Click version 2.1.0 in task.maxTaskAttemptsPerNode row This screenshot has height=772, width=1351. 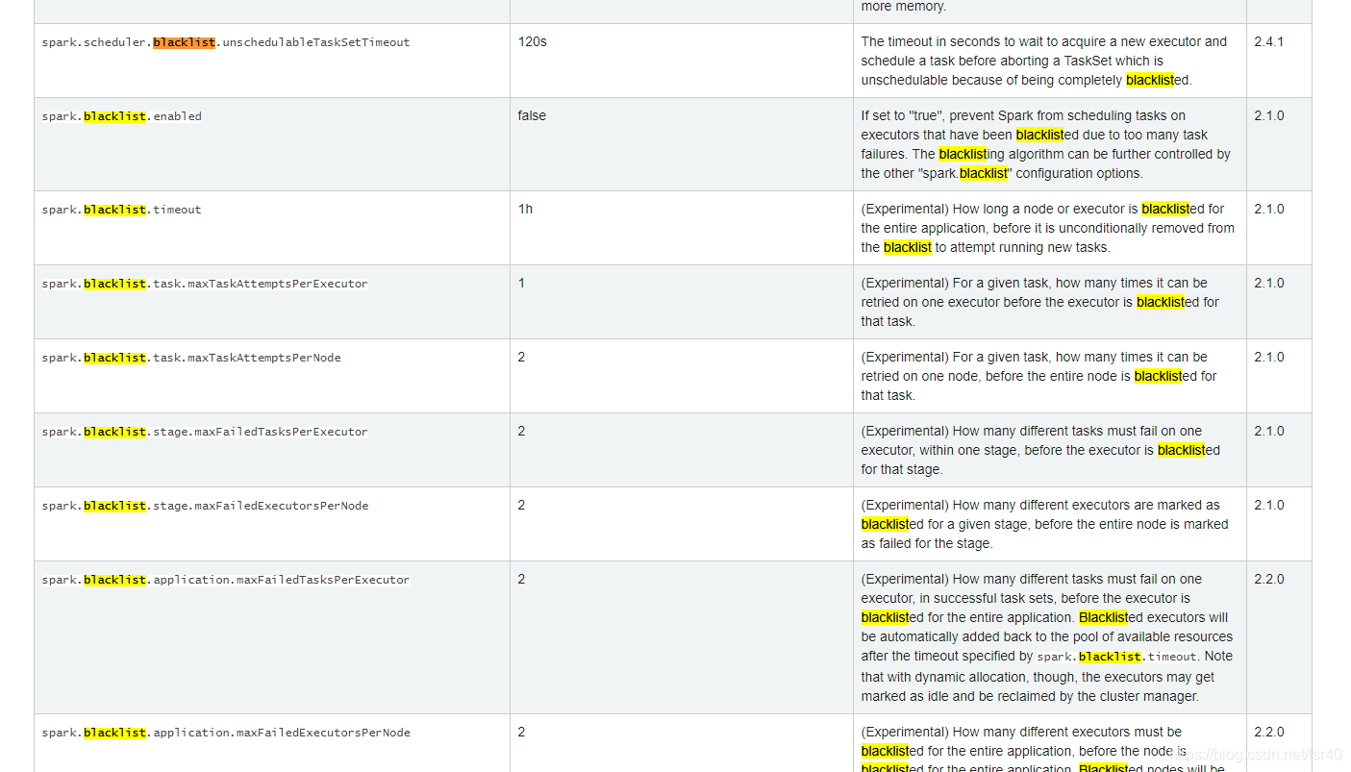(1269, 357)
